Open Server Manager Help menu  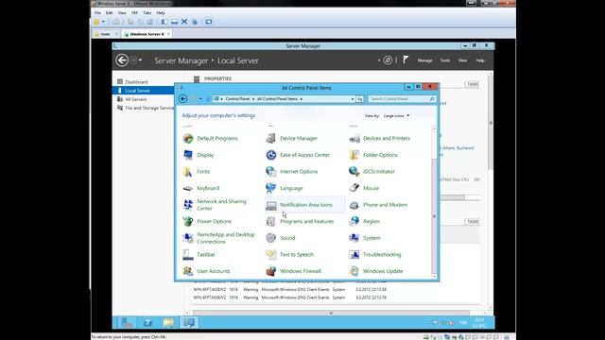pyautogui.click(x=480, y=60)
